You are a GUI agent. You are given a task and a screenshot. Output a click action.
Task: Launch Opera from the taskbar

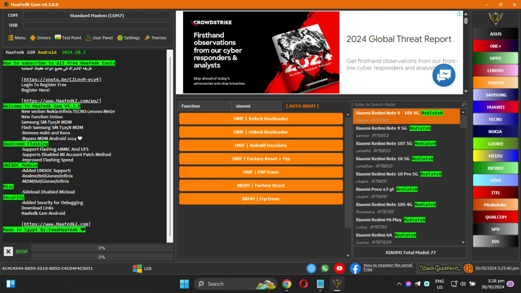coord(303,284)
